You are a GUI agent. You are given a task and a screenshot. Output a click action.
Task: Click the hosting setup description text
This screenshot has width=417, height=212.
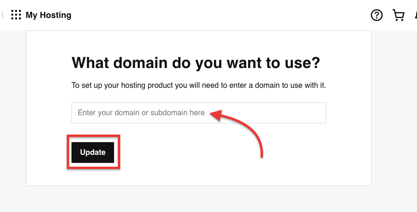point(199,86)
